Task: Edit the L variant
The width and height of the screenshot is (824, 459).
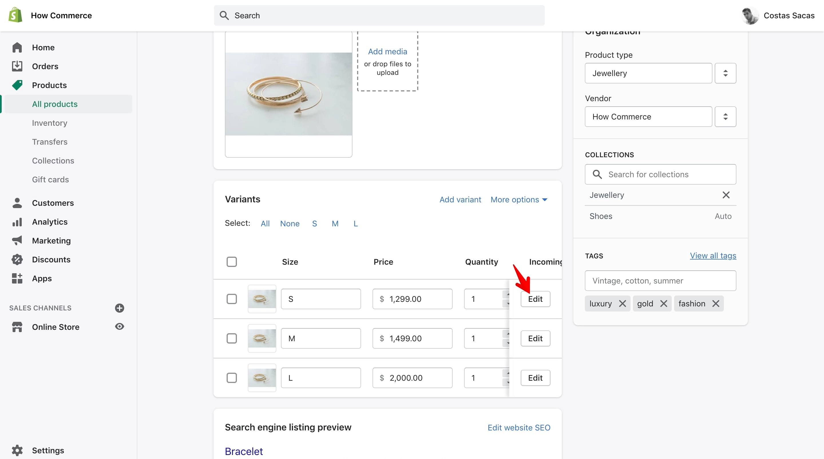Action: coord(535,378)
